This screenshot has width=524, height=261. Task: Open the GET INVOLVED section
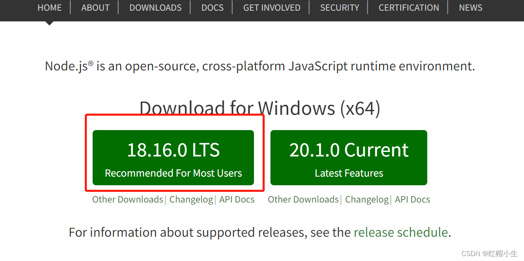(272, 8)
